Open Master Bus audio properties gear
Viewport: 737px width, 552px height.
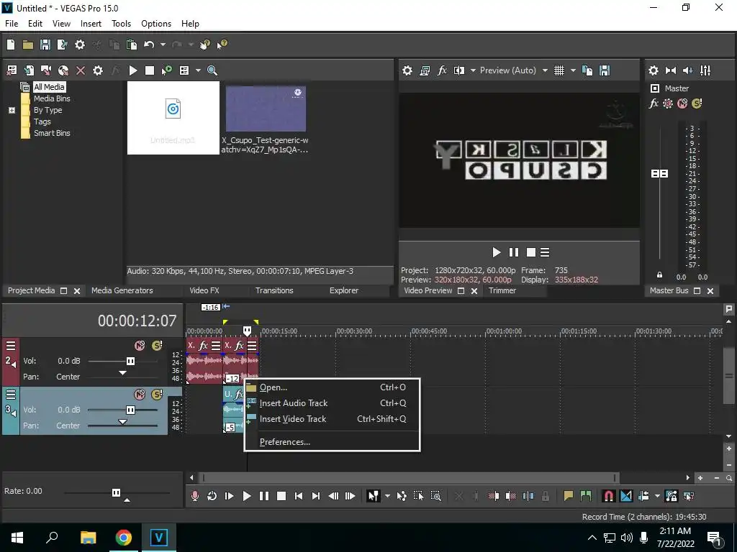point(654,70)
